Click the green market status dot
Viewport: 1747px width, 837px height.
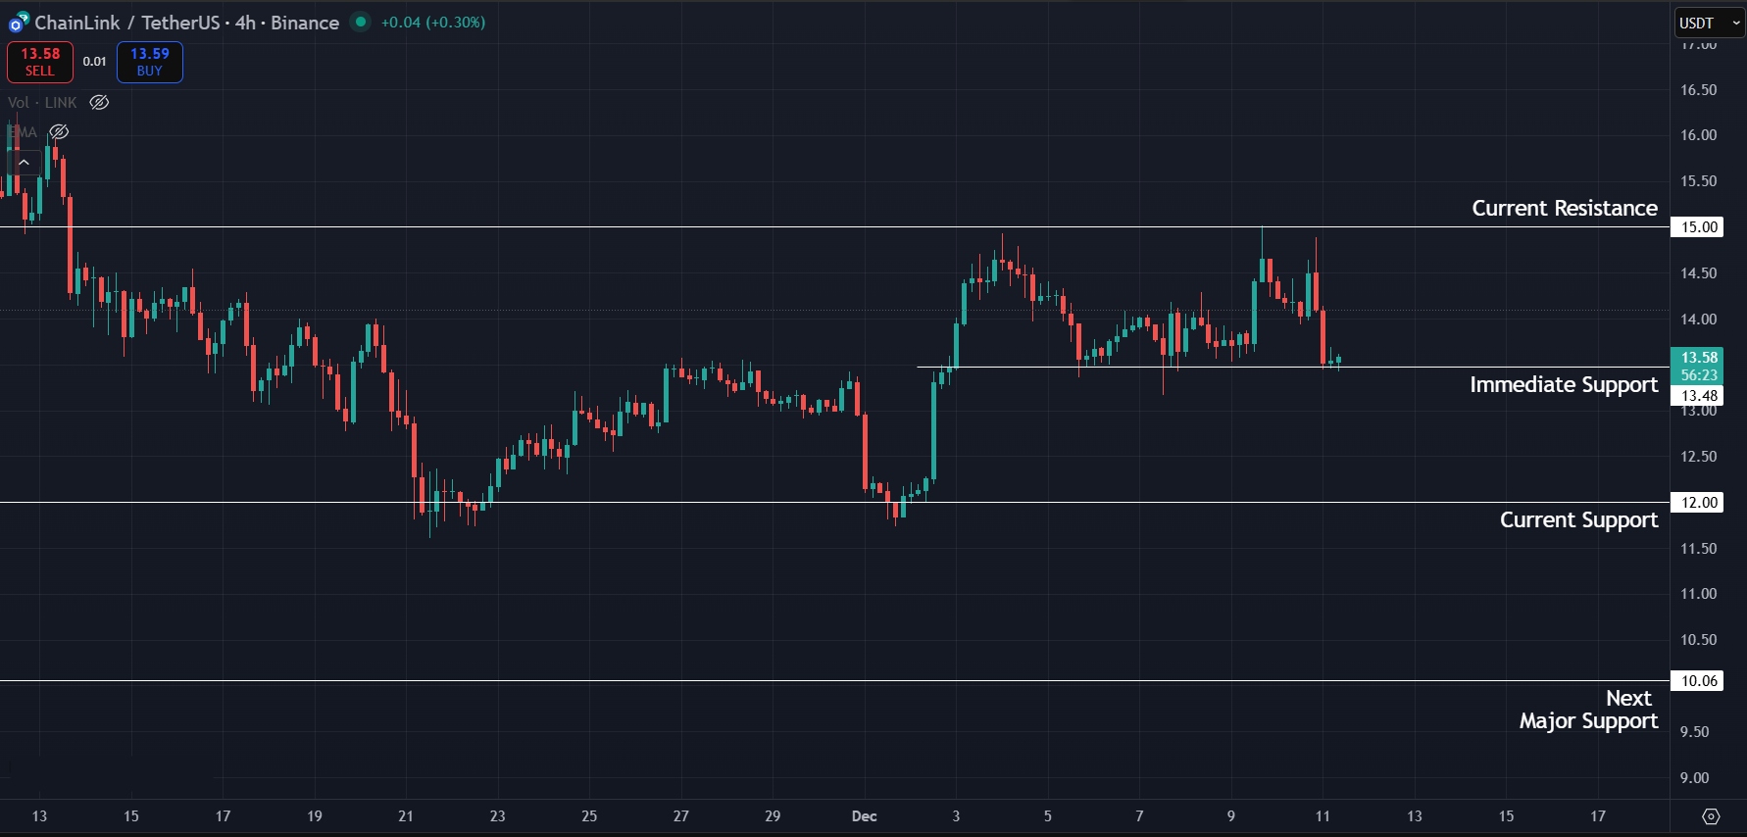361,22
